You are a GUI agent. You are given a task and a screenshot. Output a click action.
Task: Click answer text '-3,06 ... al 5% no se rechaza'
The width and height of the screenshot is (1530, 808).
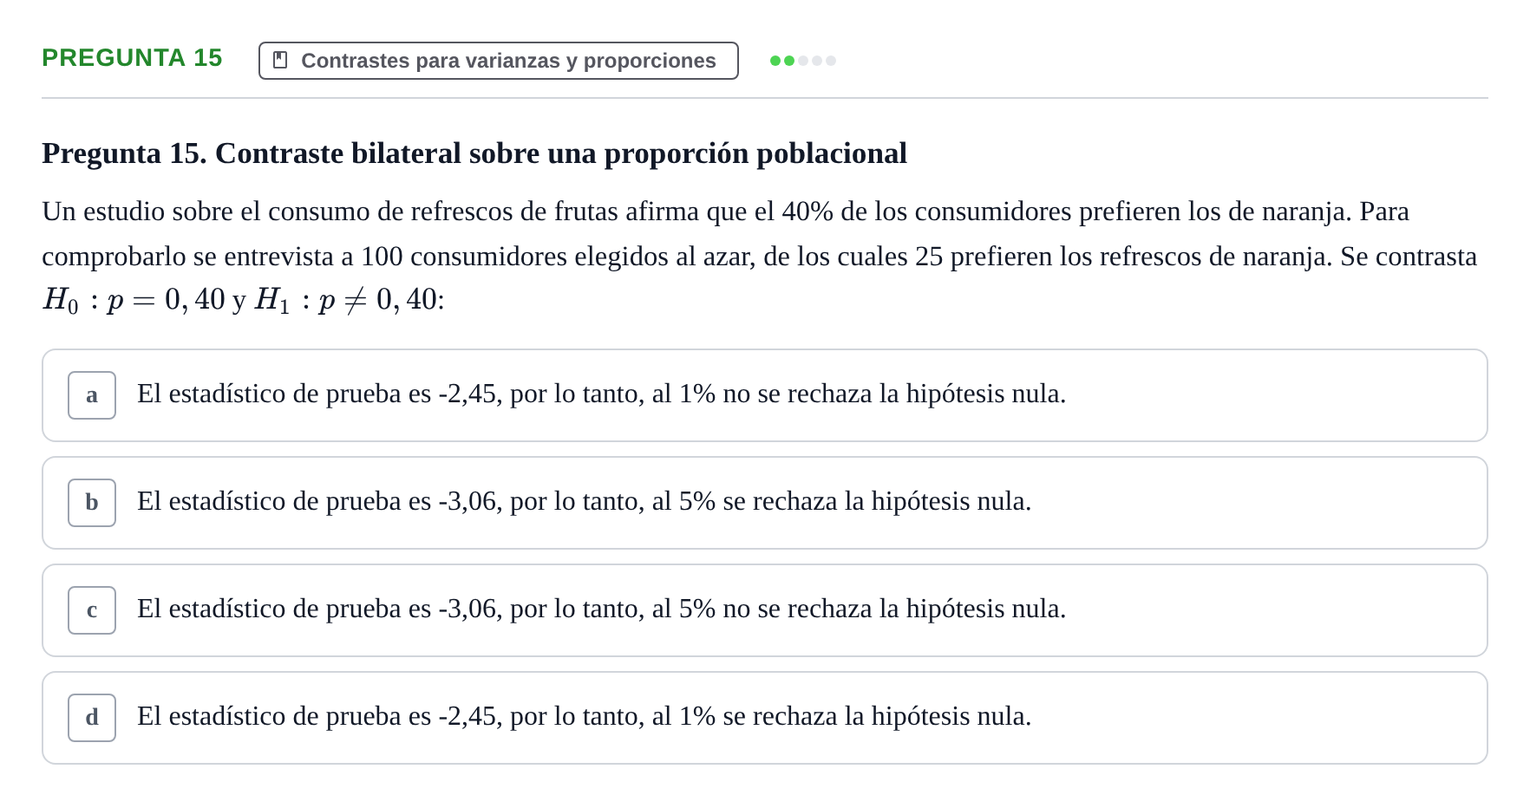point(602,609)
